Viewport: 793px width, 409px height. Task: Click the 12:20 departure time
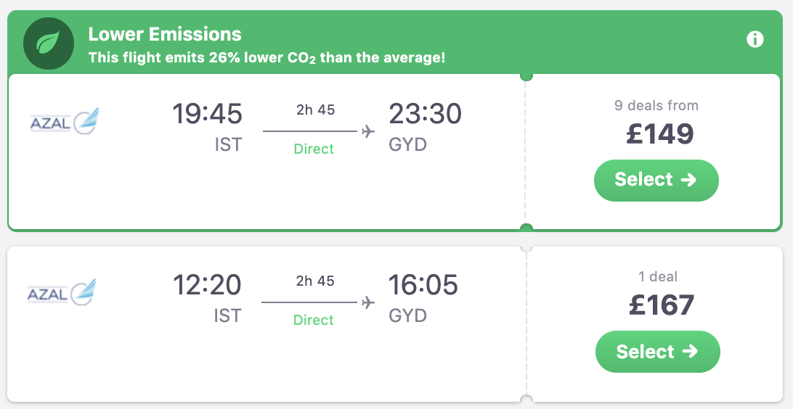207,285
